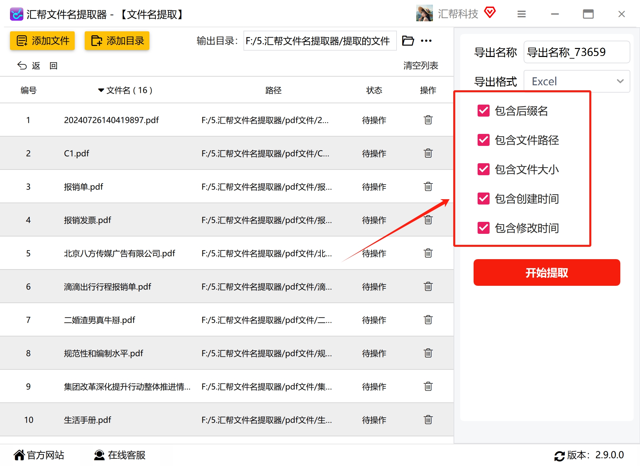Click the 汇帮科技 user avatar

(424, 13)
